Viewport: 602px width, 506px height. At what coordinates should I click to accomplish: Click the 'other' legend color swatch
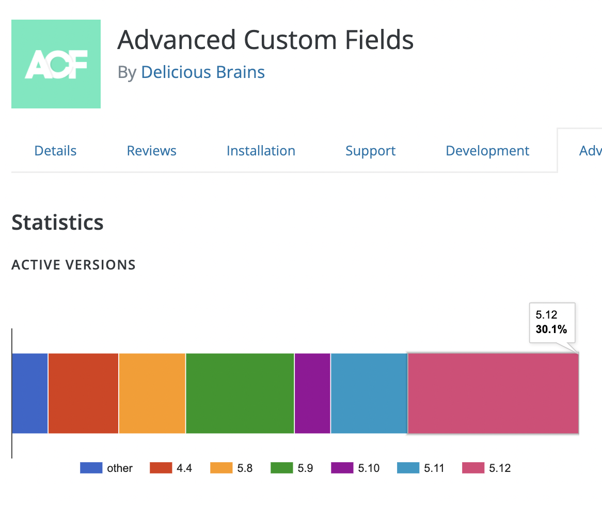pyautogui.click(x=91, y=468)
